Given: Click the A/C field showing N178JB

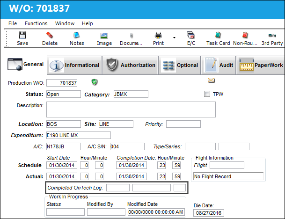Looking at the screenshot, I should point(64,146).
